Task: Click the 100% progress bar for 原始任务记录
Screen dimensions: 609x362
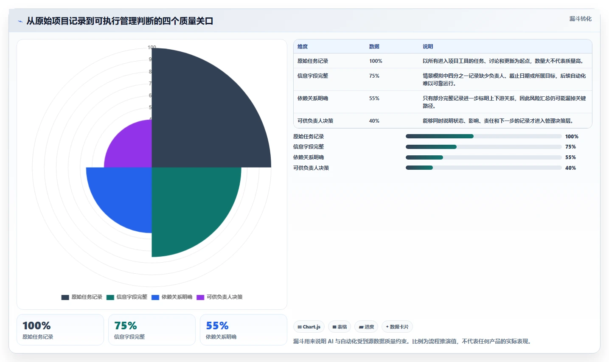Action: click(x=484, y=136)
